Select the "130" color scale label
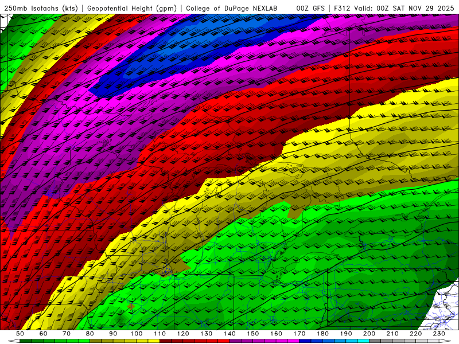Viewport: 459px width, 344px height. click(x=207, y=334)
